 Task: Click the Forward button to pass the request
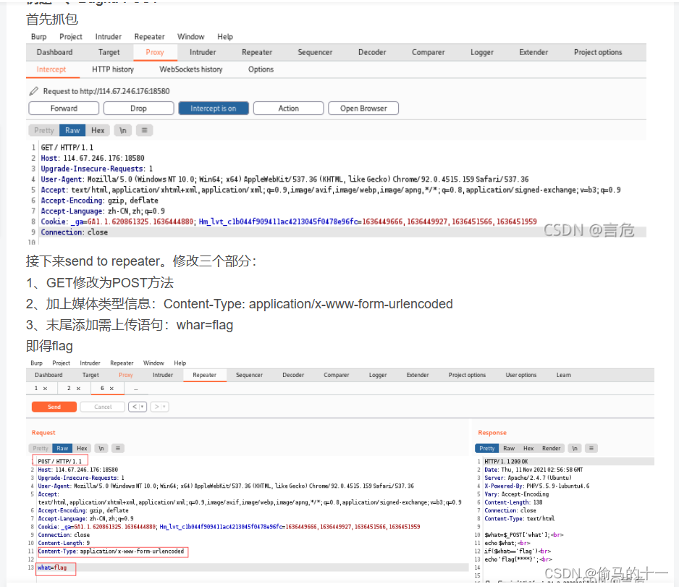tap(64, 108)
